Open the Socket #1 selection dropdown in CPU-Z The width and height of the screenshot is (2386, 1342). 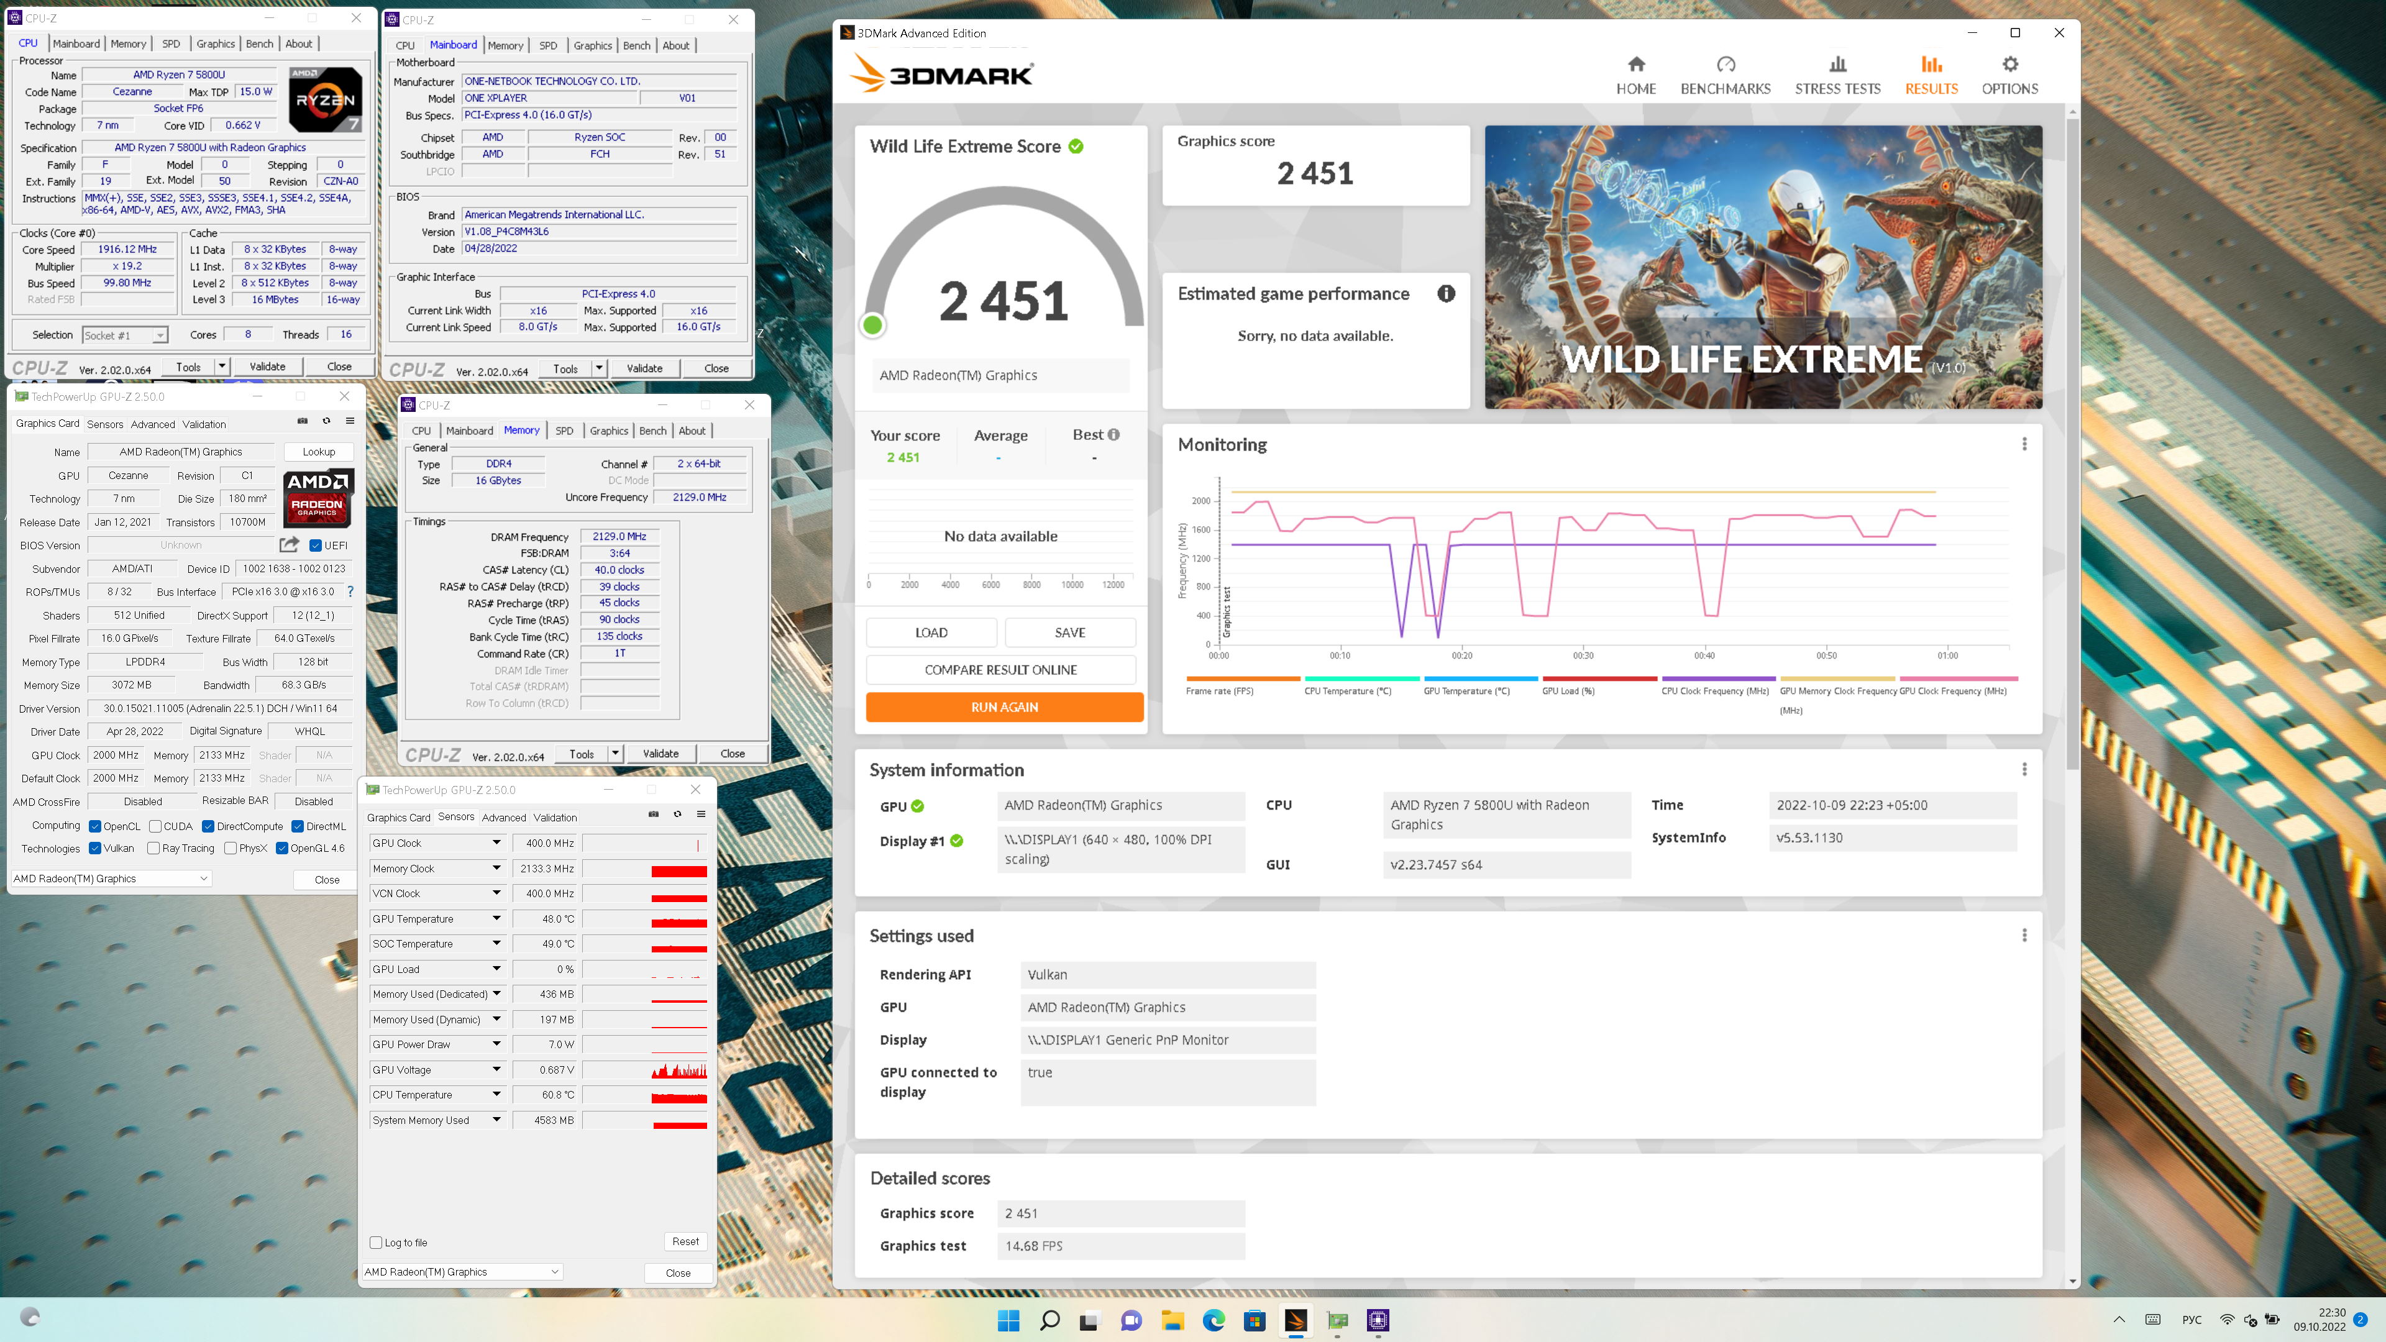[124, 335]
